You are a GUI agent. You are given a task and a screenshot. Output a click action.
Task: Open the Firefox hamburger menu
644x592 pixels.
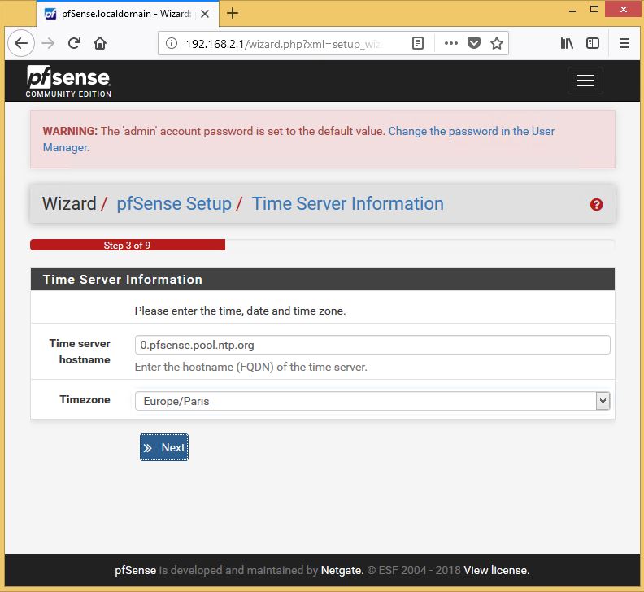[x=624, y=43]
